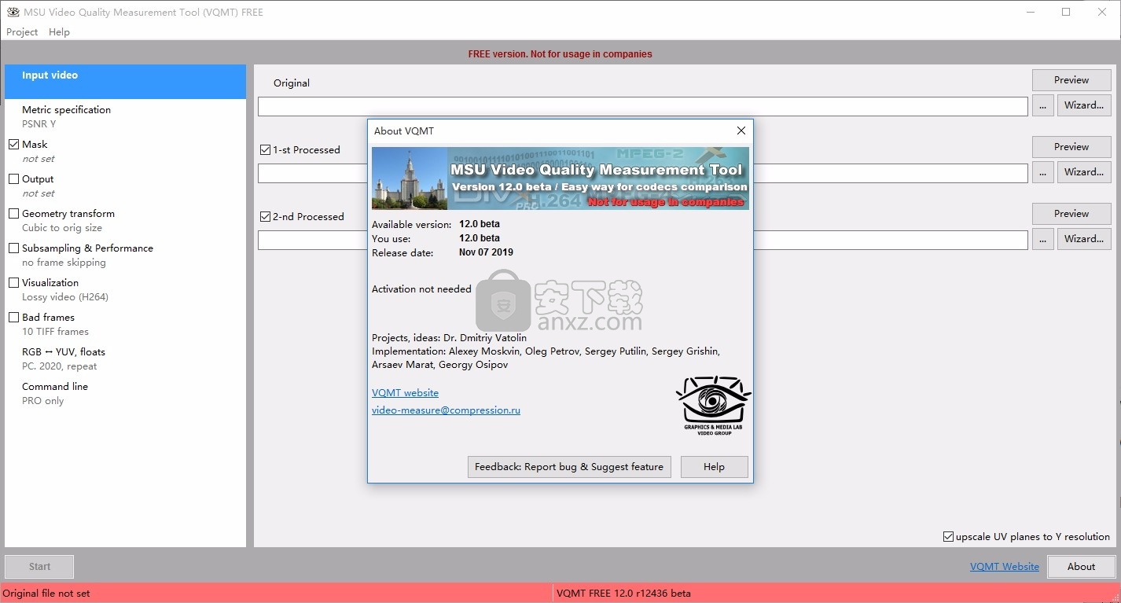Click the Help button in About dialog
Image resolution: width=1121 pixels, height=603 pixels.
click(x=714, y=467)
